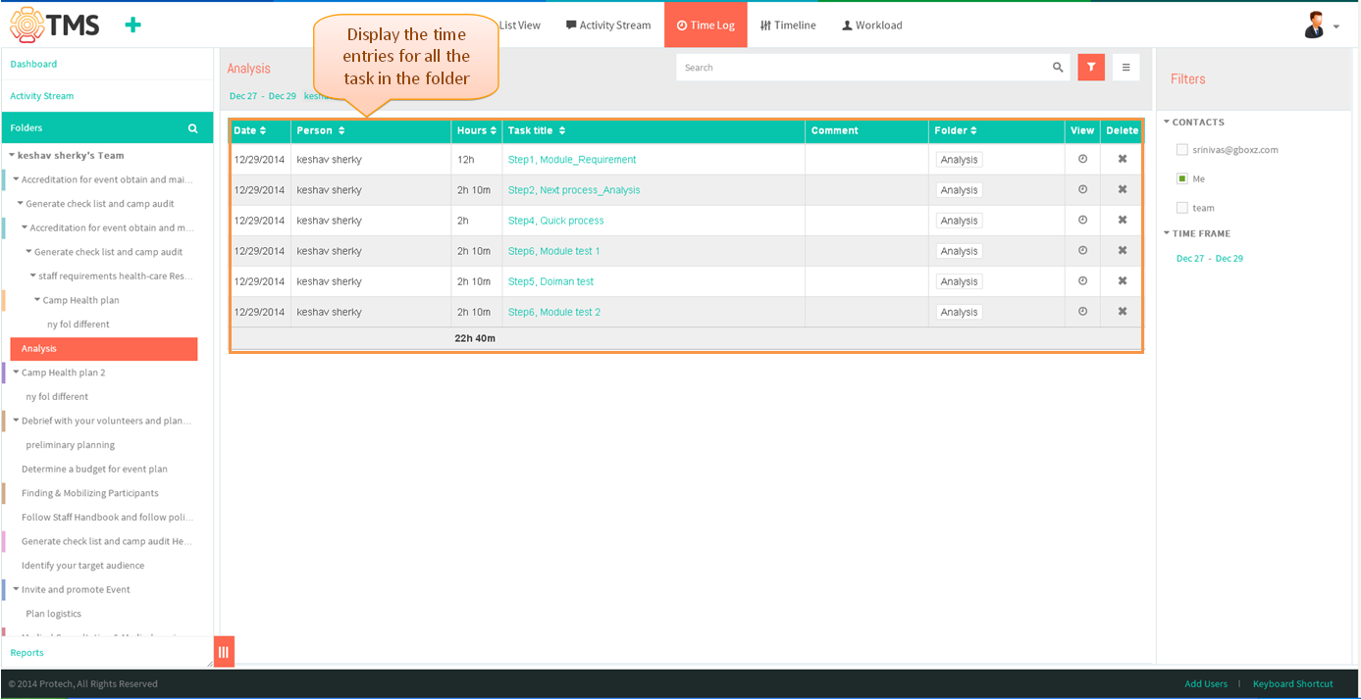Delete the Step6, Module test 2 entry
The width and height of the screenshot is (1361, 700).
pos(1123,311)
